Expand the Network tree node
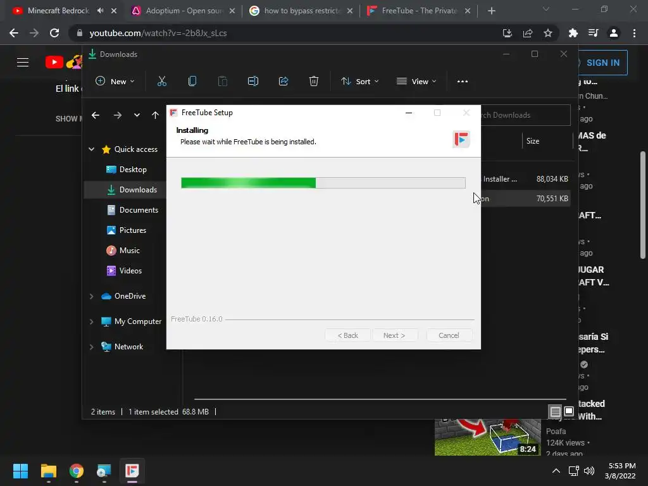The image size is (648, 486). point(91,347)
